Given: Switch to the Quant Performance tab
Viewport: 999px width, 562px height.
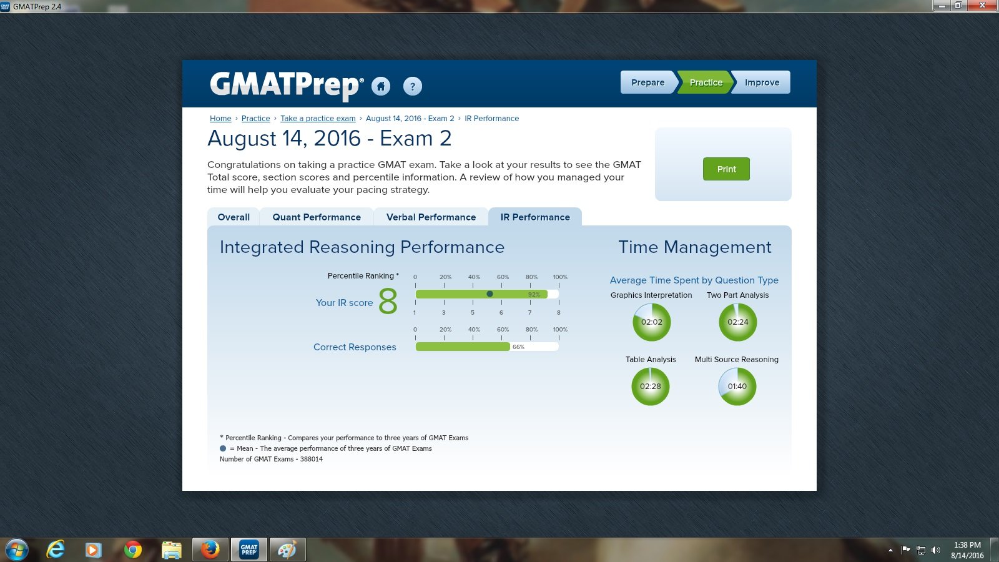Looking at the screenshot, I should (x=317, y=217).
